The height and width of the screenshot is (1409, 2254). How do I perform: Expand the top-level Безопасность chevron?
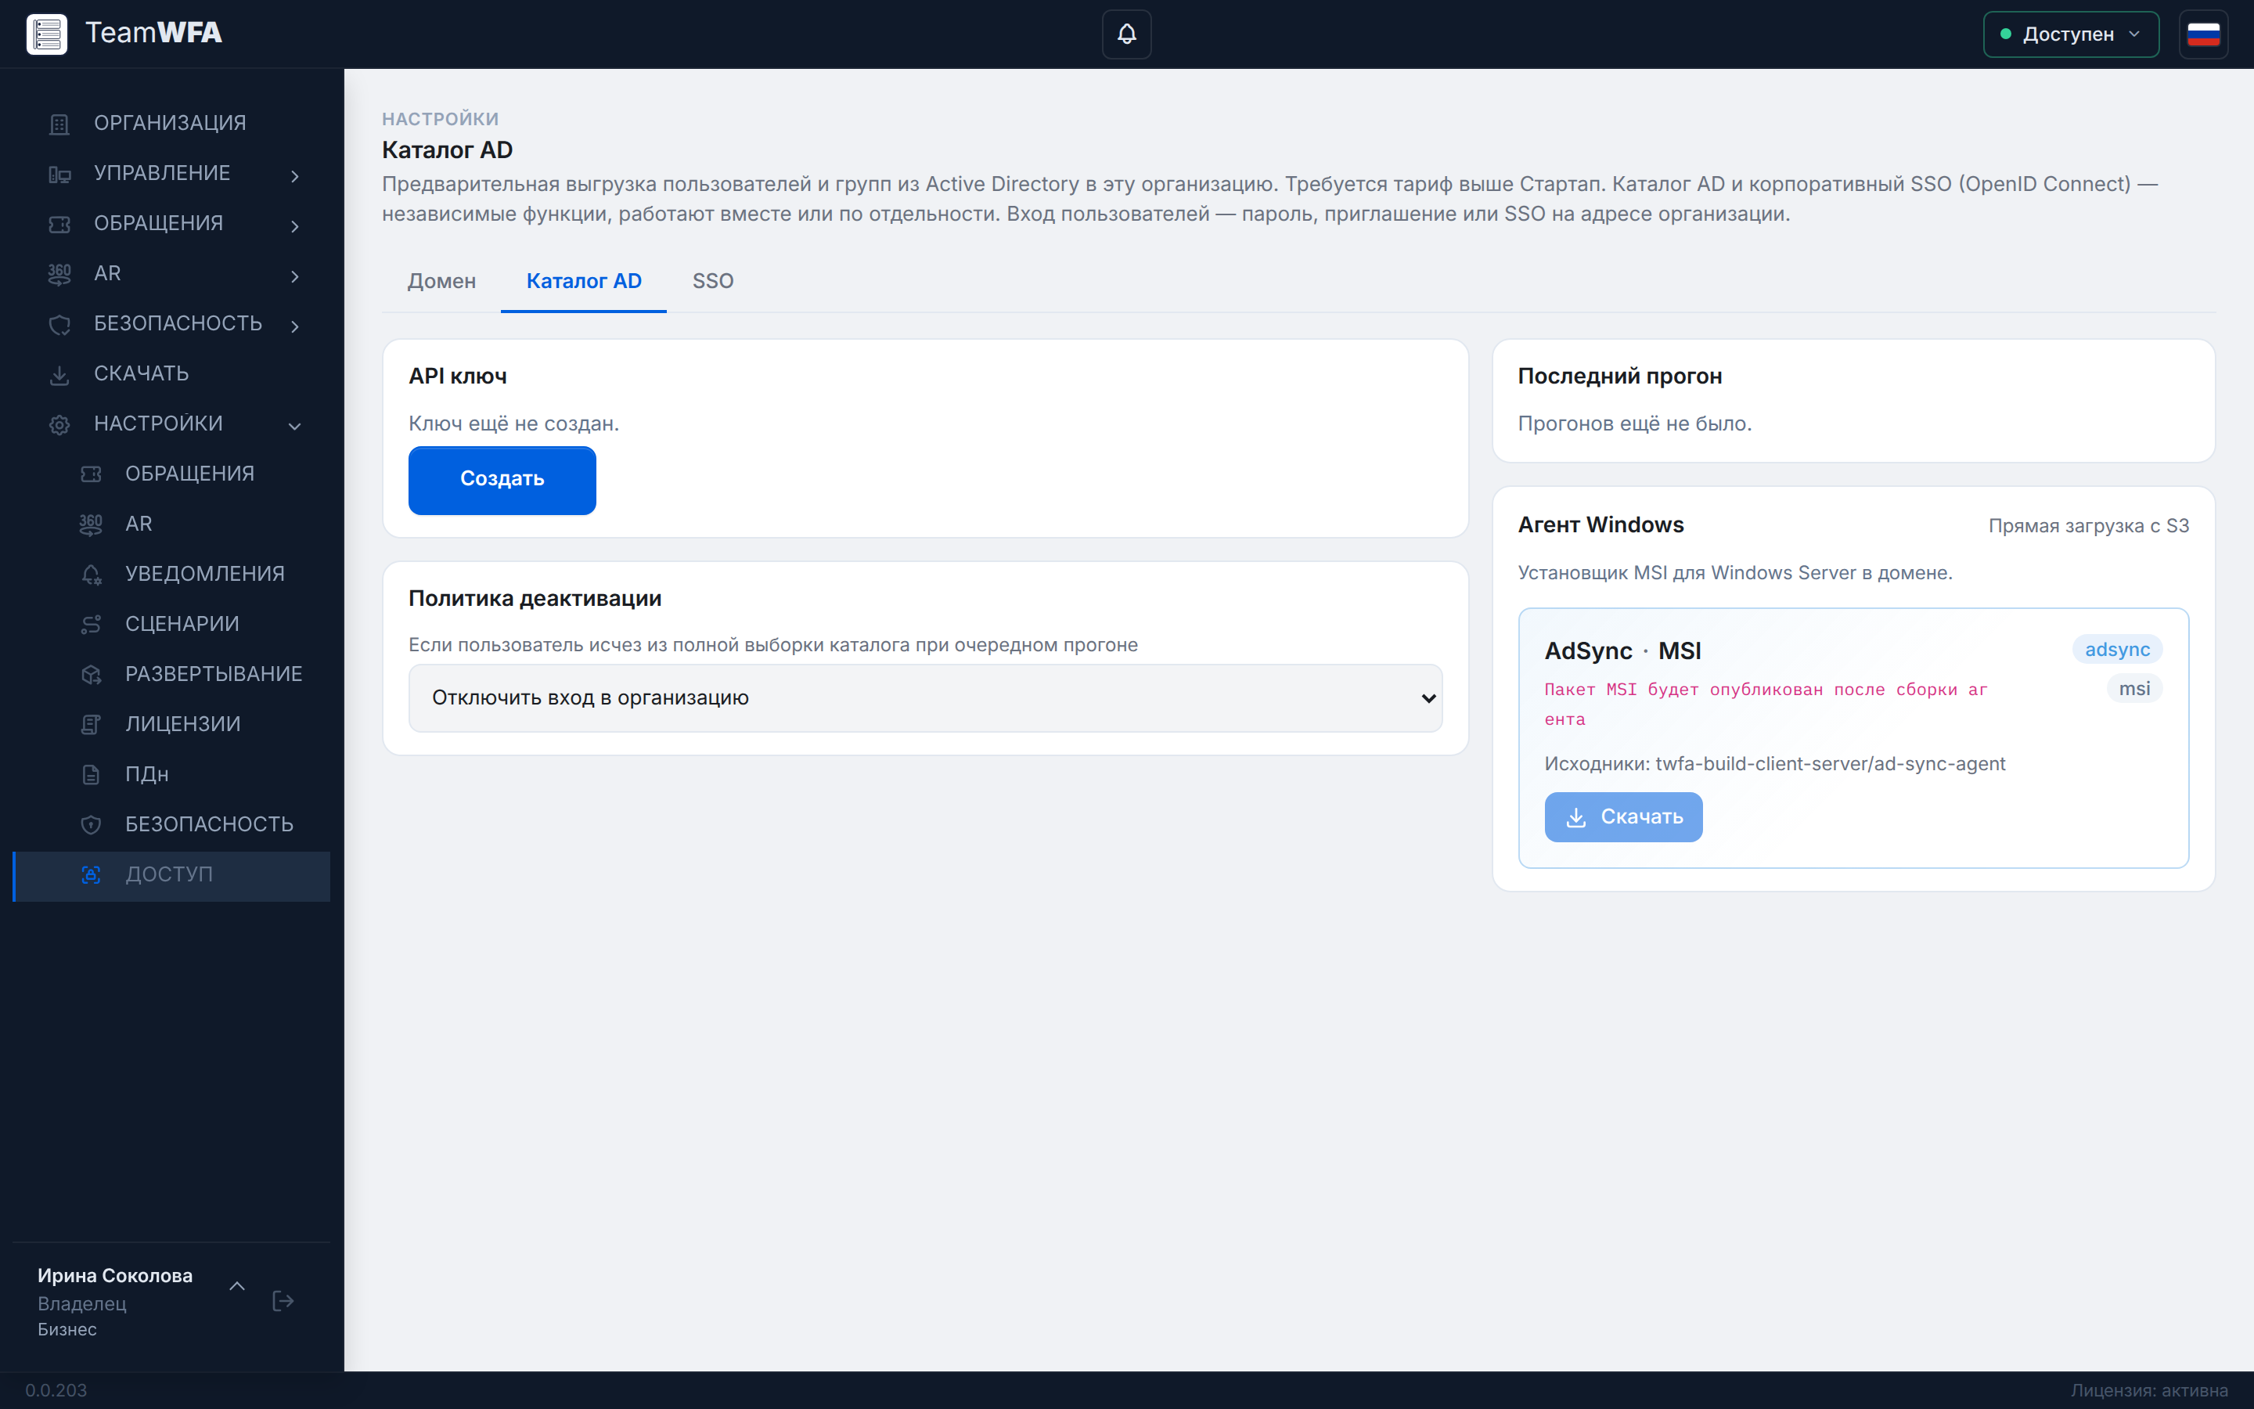(x=295, y=326)
